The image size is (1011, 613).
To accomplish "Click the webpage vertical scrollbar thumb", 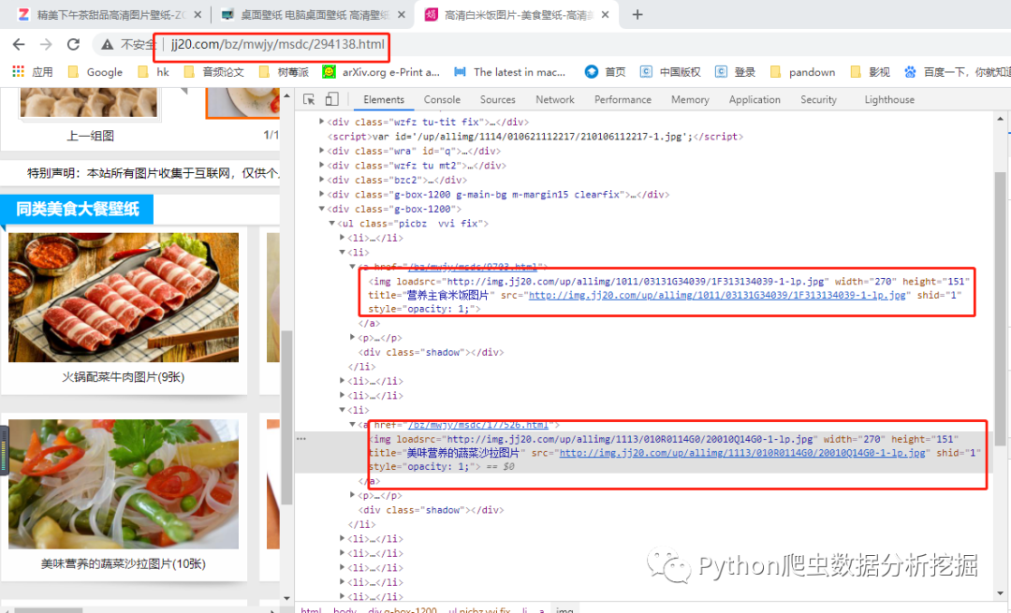I will [287, 417].
